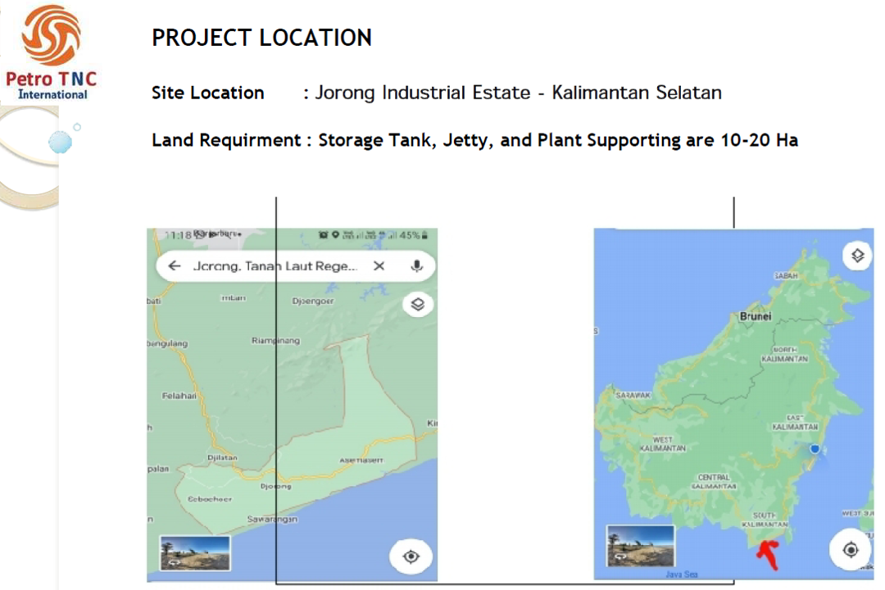Tap the microphone voice search icon

(x=416, y=265)
